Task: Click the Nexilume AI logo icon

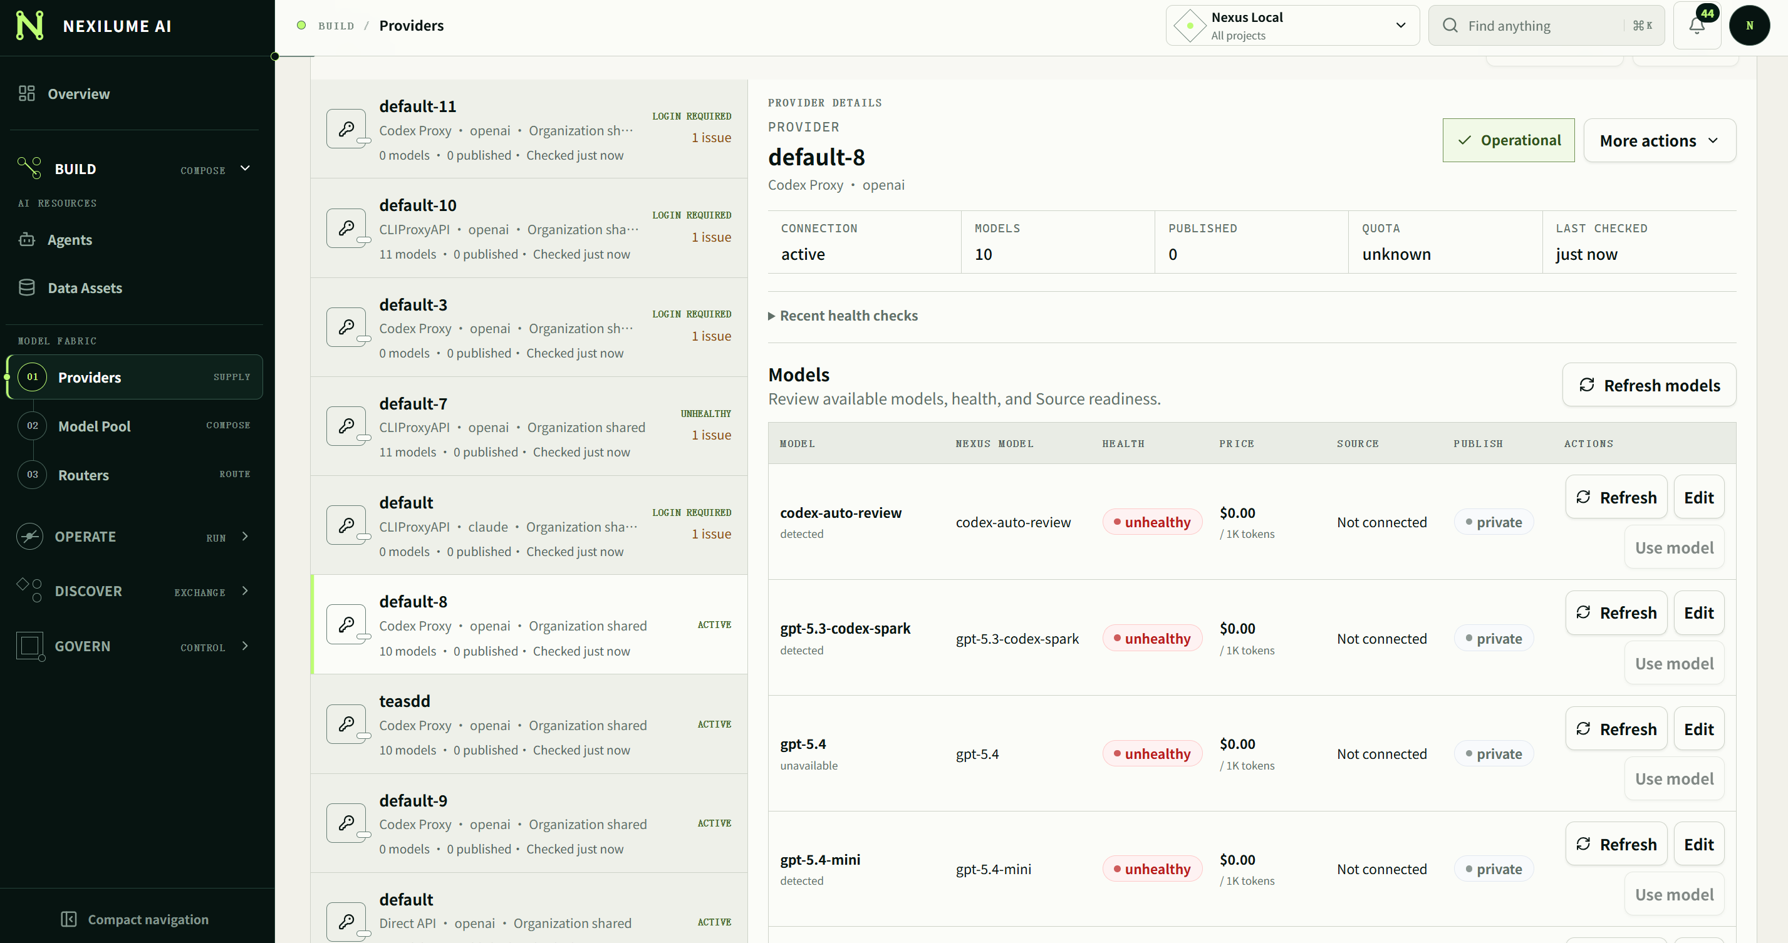Action: 29,26
